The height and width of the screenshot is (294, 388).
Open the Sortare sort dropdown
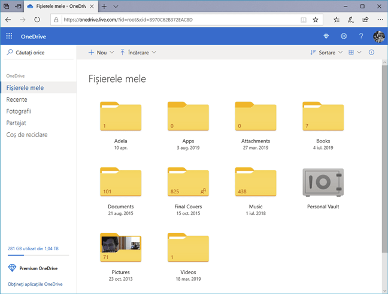(326, 53)
